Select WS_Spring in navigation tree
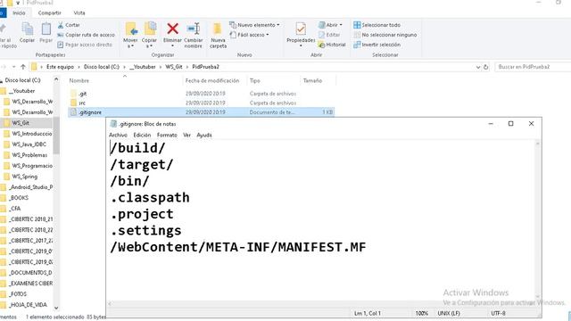This screenshot has width=571, height=321. (24, 177)
